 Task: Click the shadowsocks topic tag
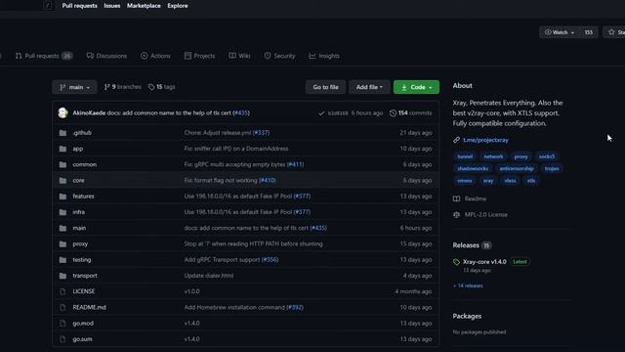point(473,169)
